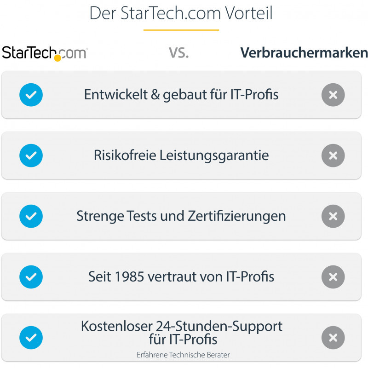Click the blue checkmark beside Entwickelt & gebaut
This screenshot has width=368, height=368.
tap(31, 95)
